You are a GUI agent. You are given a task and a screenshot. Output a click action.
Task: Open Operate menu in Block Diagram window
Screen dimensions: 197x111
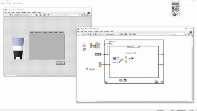[x=96, y=31]
